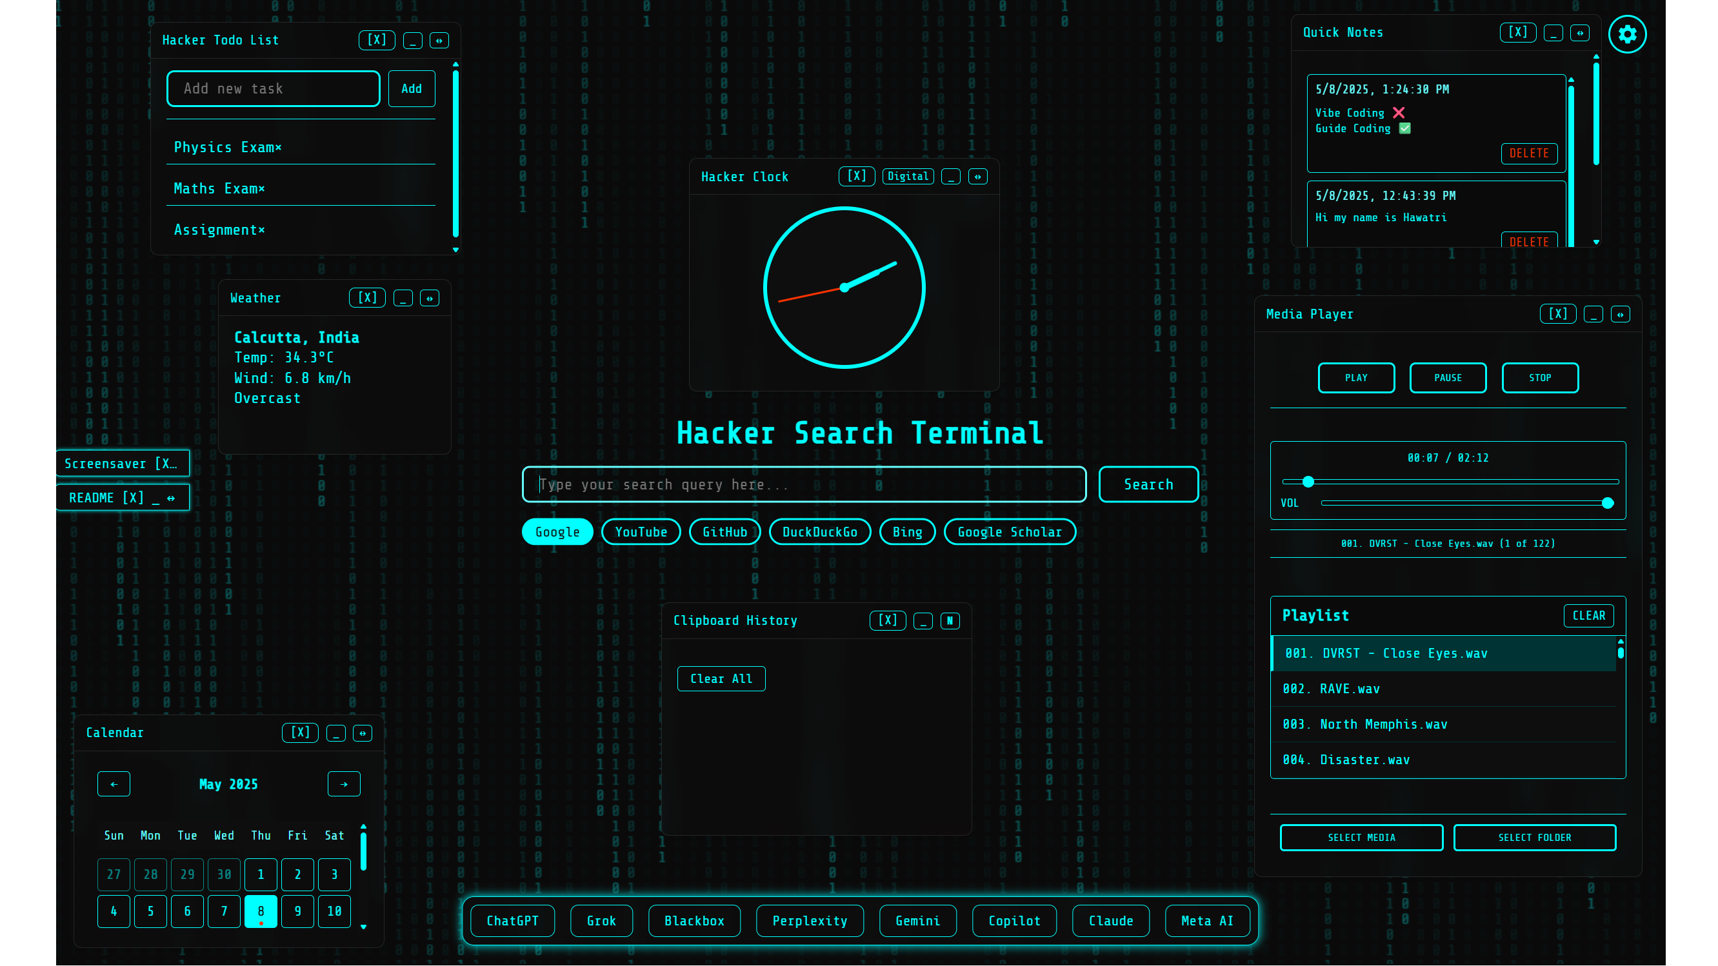Click the N icon in Clipboard History
The width and height of the screenshot is (1718, 966).
pyautogui.click(x=950, y=622)
